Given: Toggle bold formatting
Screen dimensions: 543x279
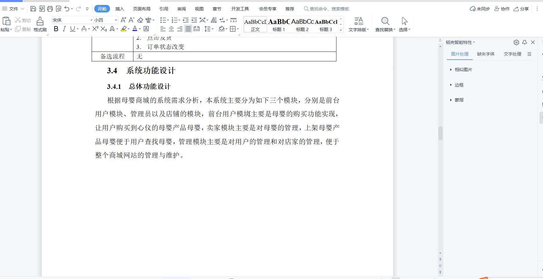Looking at the screenshot, I should (56, 29).
